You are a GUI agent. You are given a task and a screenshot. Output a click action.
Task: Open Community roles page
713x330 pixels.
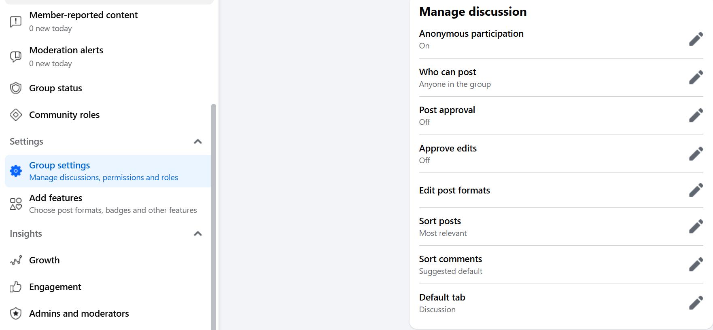tap(64, 115)
